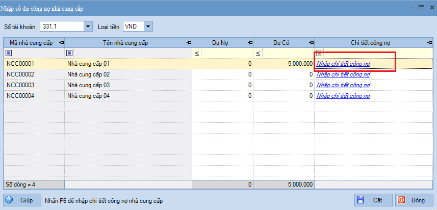Select the NCC00002 cell
This screenshot has width=437, height=210.
click(34, 74)
